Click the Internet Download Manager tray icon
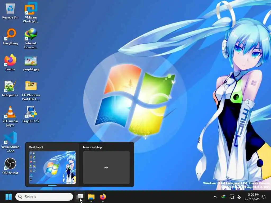This screenshot has height=203, width=271. pyautogui.click(x=223, y=197)
